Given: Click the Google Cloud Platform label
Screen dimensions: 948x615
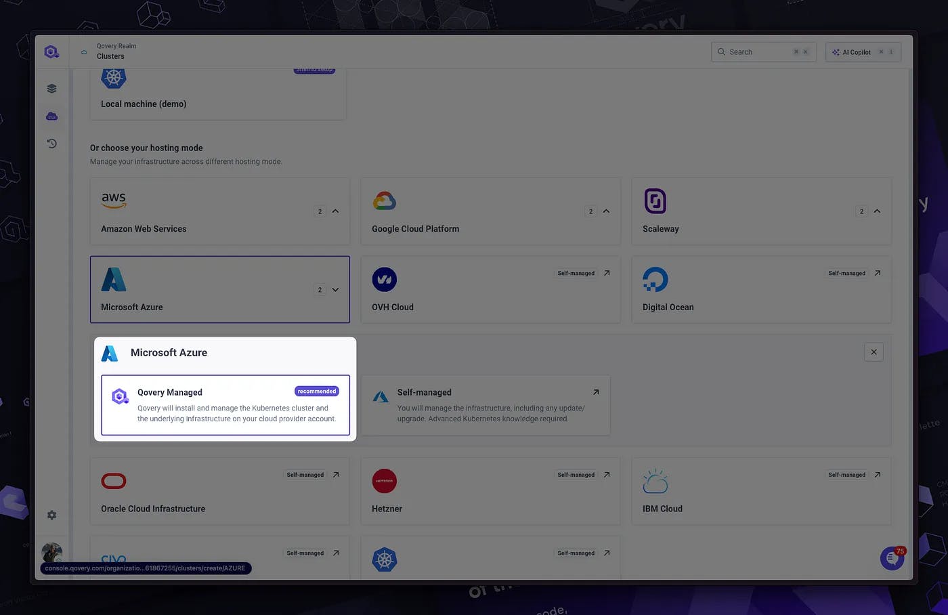Looking at the screenshot, I should coord(415,229).
